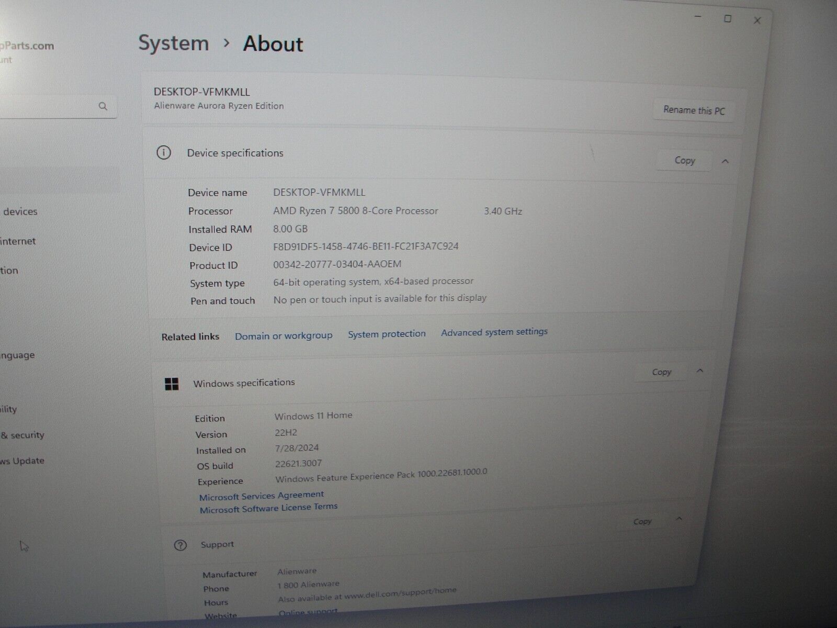Click the Windows 11 Home edition text

pyautogui.click(x=313, y=416)
